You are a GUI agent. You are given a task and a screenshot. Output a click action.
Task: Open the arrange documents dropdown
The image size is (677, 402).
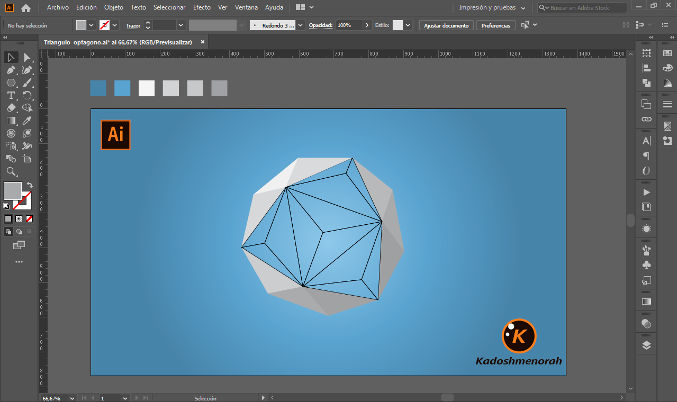click(305, 7)
